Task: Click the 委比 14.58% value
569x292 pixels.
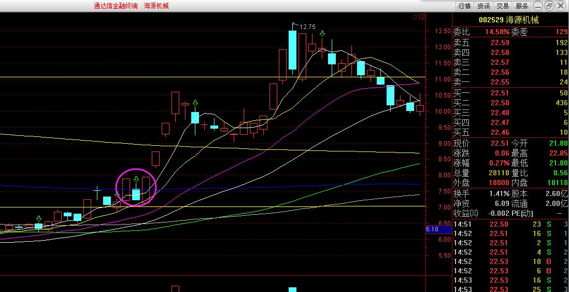Action: click(497, 32)
